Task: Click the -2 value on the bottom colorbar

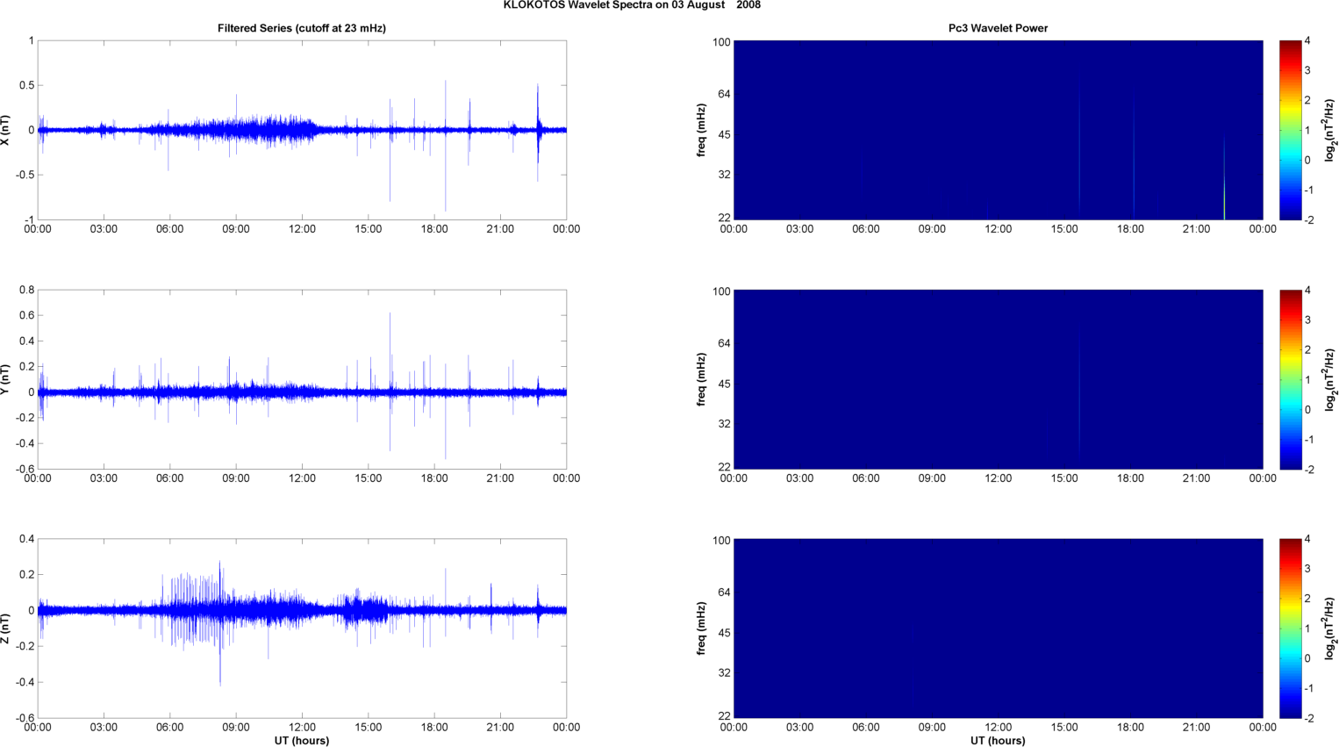Action: [x=1308, y=718]
